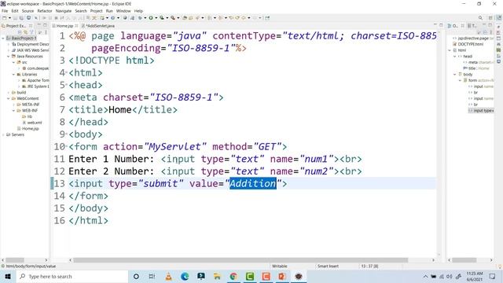
Task: Select the web.xml file
Action: [32, 123]
